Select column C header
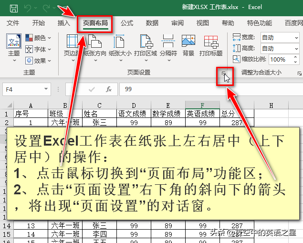 coord(99,106)
